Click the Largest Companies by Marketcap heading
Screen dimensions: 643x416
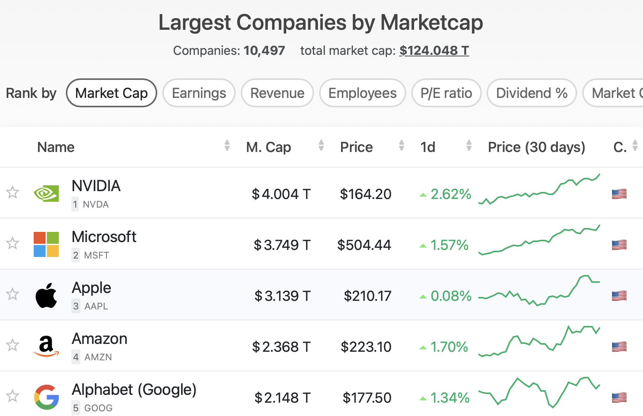coord(321,22)
